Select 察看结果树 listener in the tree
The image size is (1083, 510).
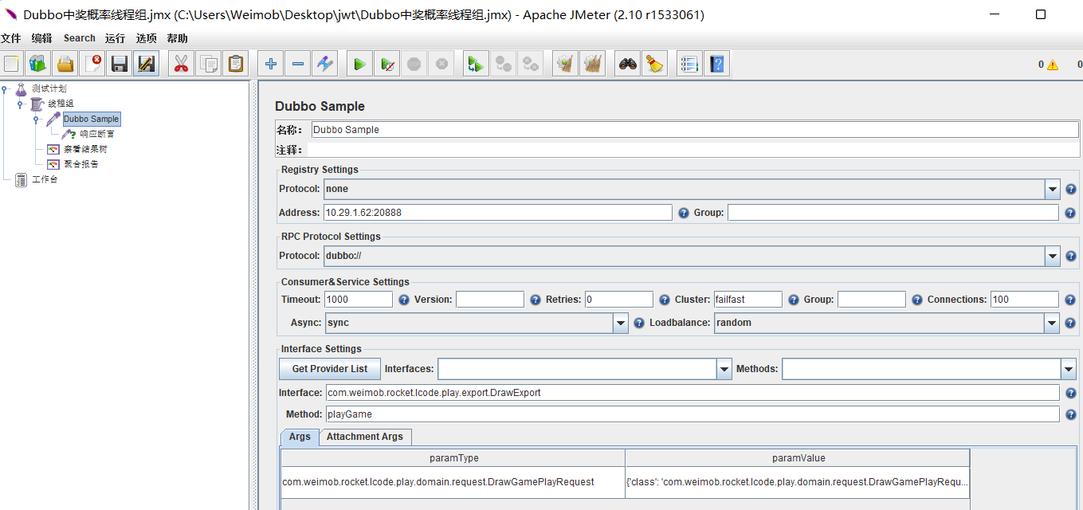click(85, 149)
